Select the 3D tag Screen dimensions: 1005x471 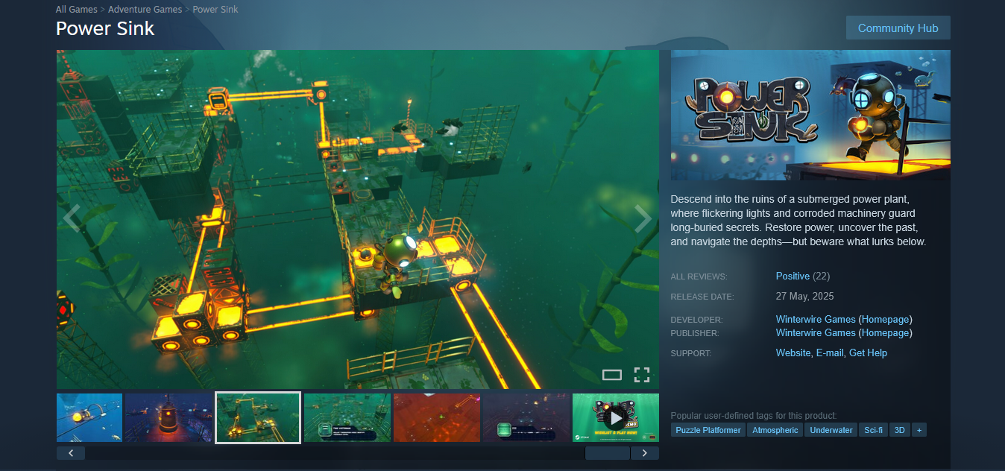[x=899, y=430]
